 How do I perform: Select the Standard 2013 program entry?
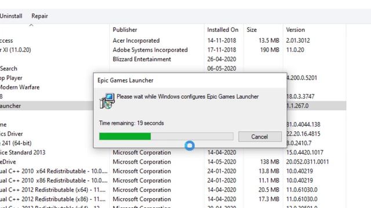[23, 153]
